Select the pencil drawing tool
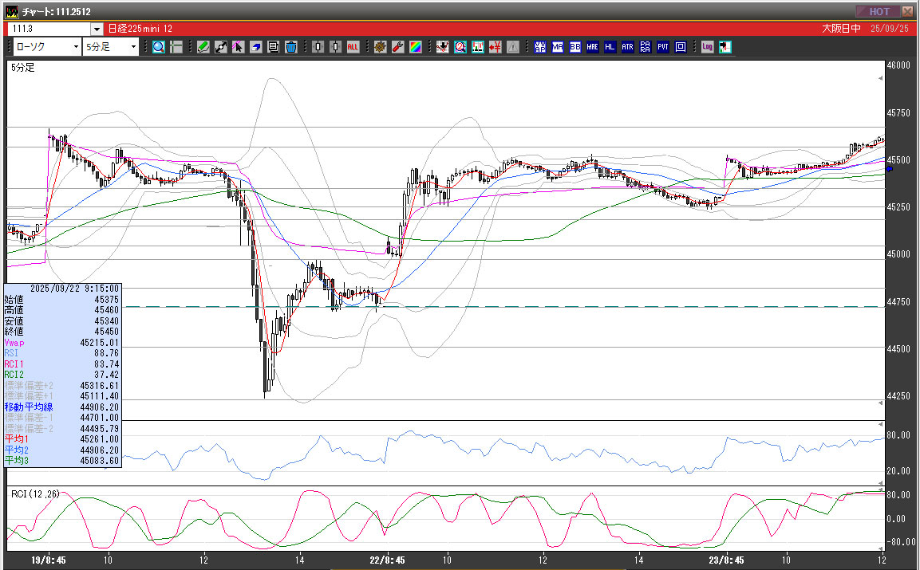This screenshot has width=920, height=570. 203,47
